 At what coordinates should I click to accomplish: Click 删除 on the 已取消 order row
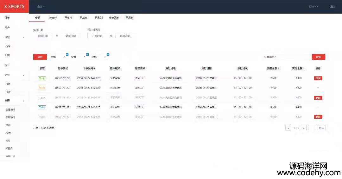[x=318, y=98]
